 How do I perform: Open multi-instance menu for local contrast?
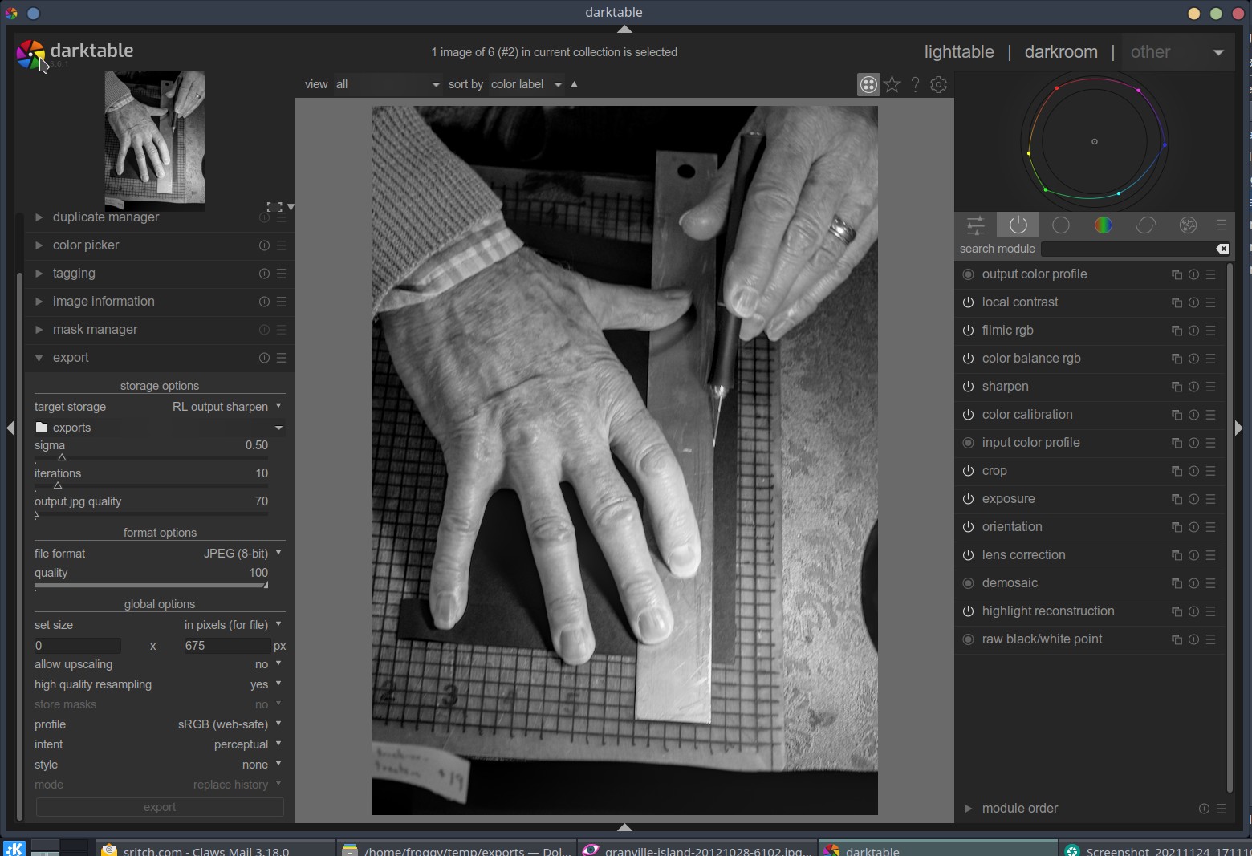[x=1177, y=302]
